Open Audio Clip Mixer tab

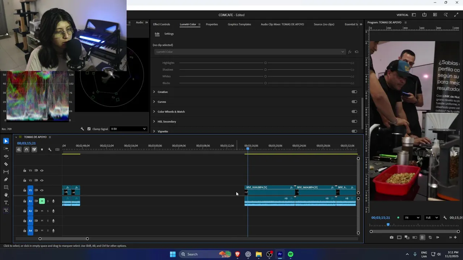pos(282,24)
